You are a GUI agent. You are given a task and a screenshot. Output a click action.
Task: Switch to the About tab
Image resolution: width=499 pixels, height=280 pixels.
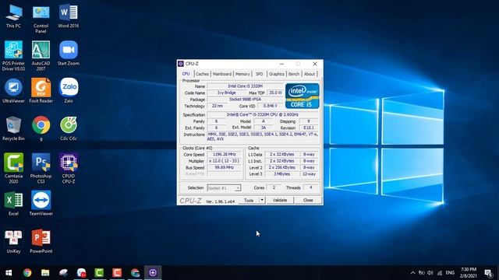pyautogui.click(x=310, y=74)
